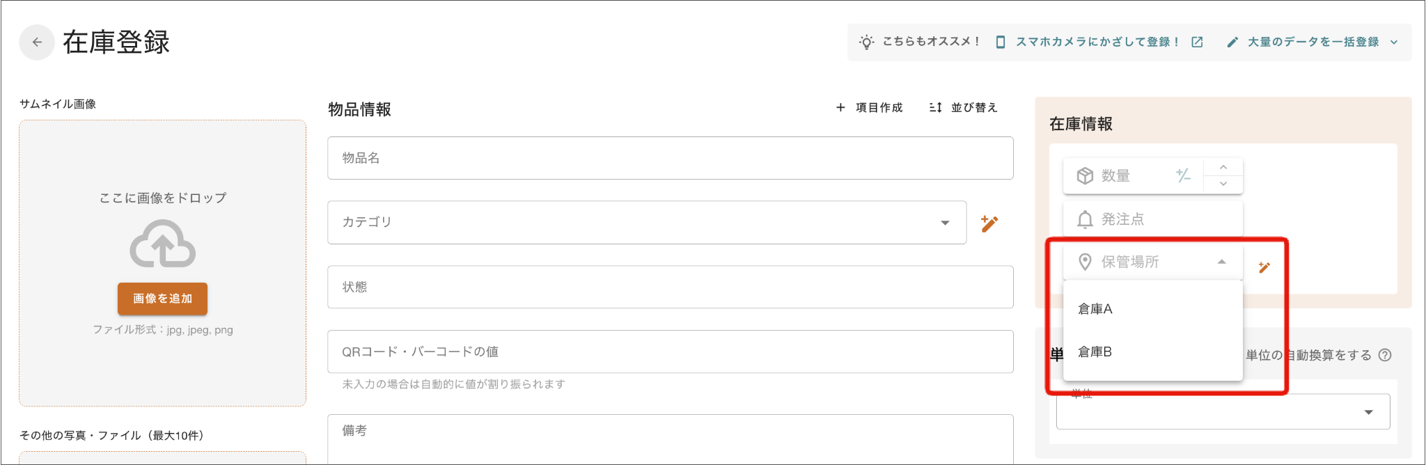The height and width of the screenshot is (465, 1426).
Task: Open the 単位 dropdown arrow
Action: [x=1368, y=412]
